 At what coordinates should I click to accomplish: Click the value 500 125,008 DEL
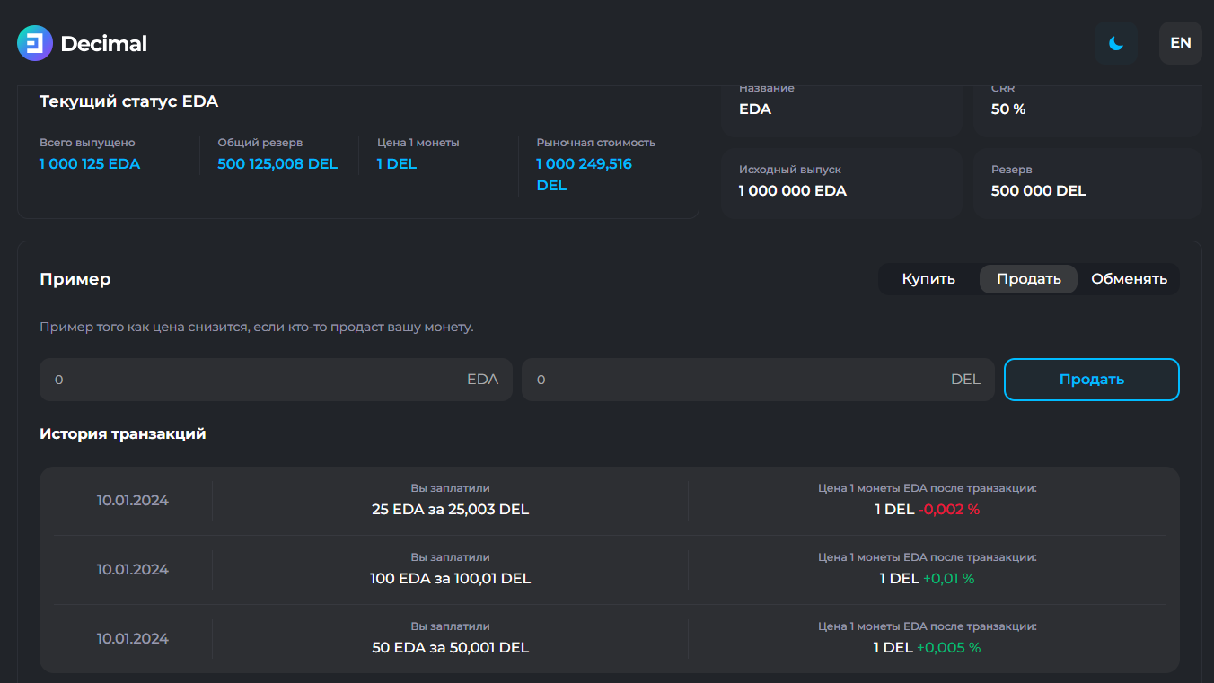(x=277, y=164)
